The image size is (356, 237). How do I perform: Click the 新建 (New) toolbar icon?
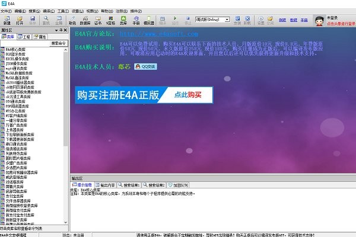(x=7, y=20)
